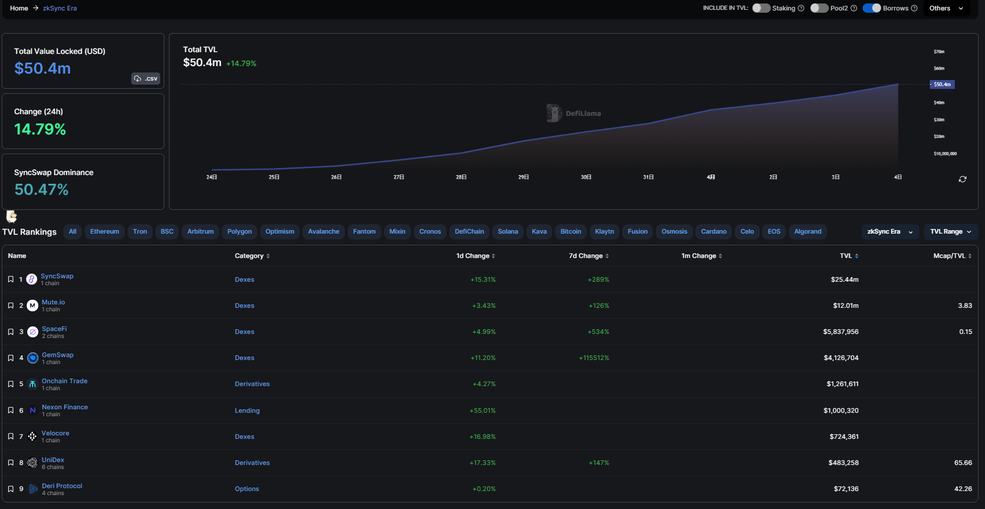985x509 pixels.
Task: Sort table by 1d Change
Action: tap(476, 256)
